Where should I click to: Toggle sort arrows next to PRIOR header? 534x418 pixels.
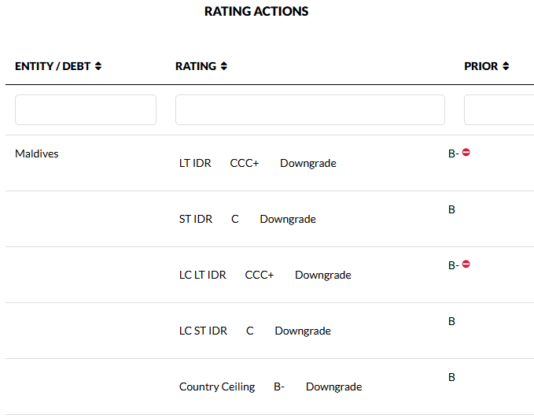[x=506, y=67]
